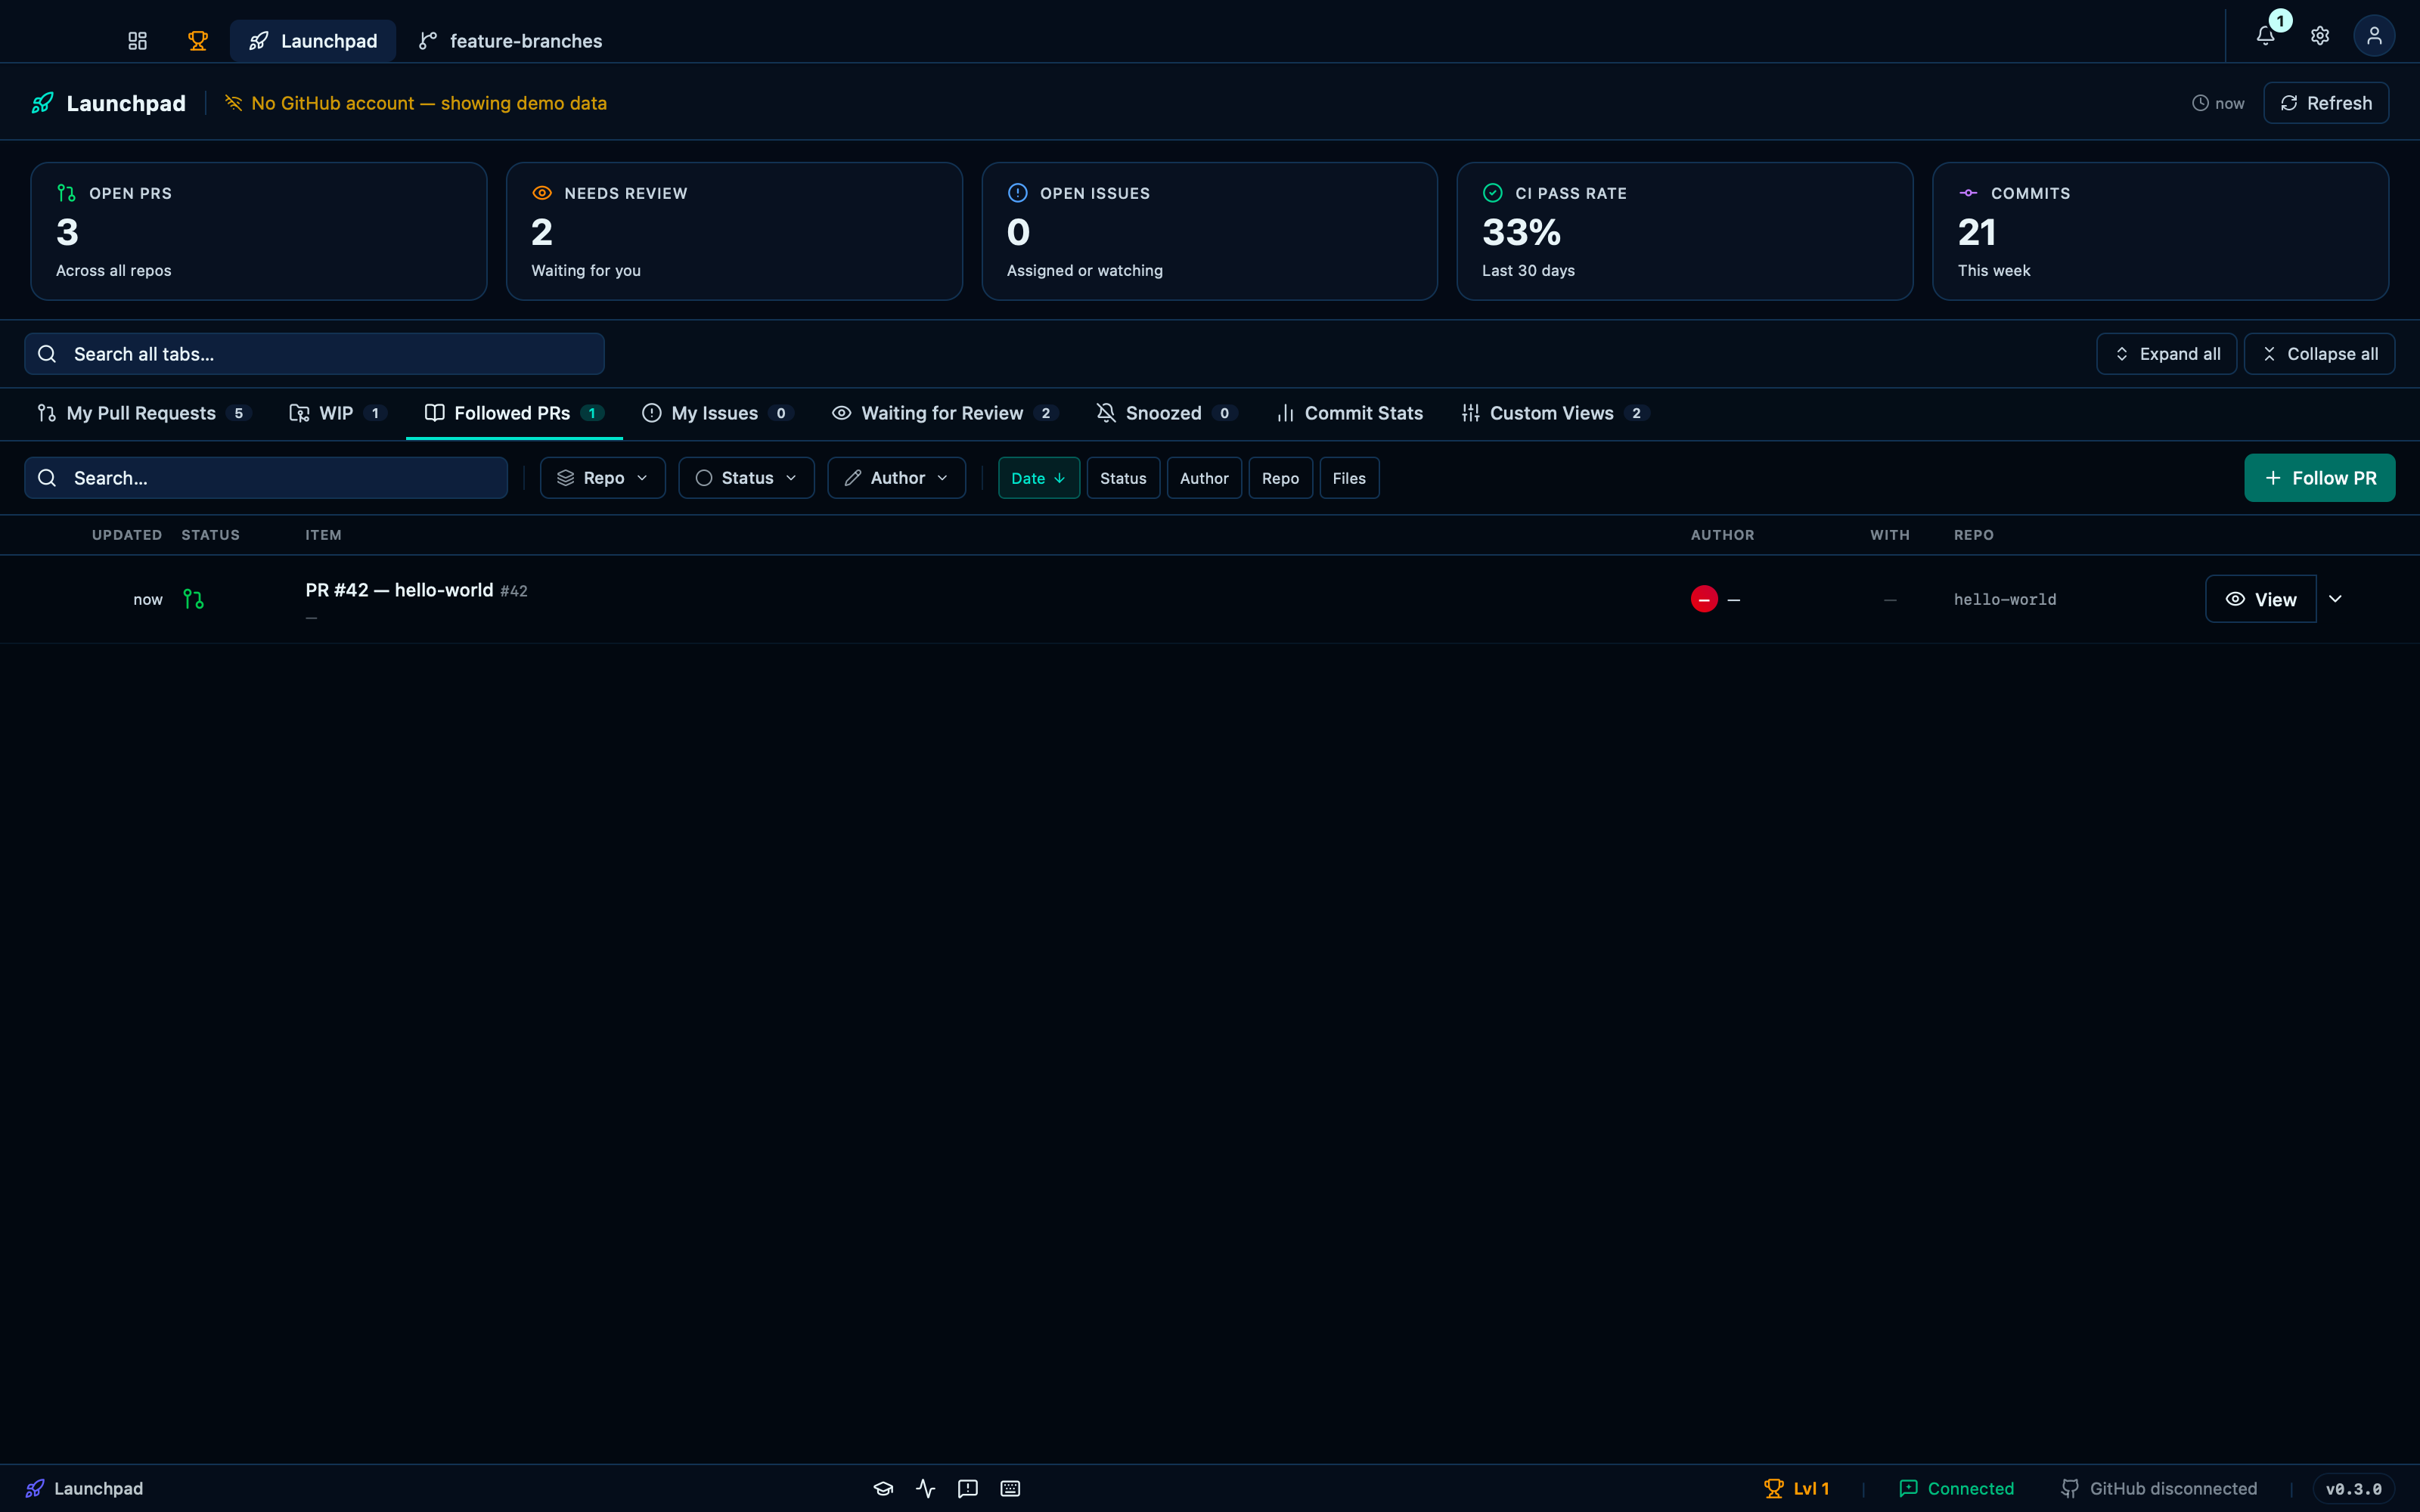Viewport: 2420px width, 1512px height.
Task: Collapse all sections
Action: coord(2319,354)
